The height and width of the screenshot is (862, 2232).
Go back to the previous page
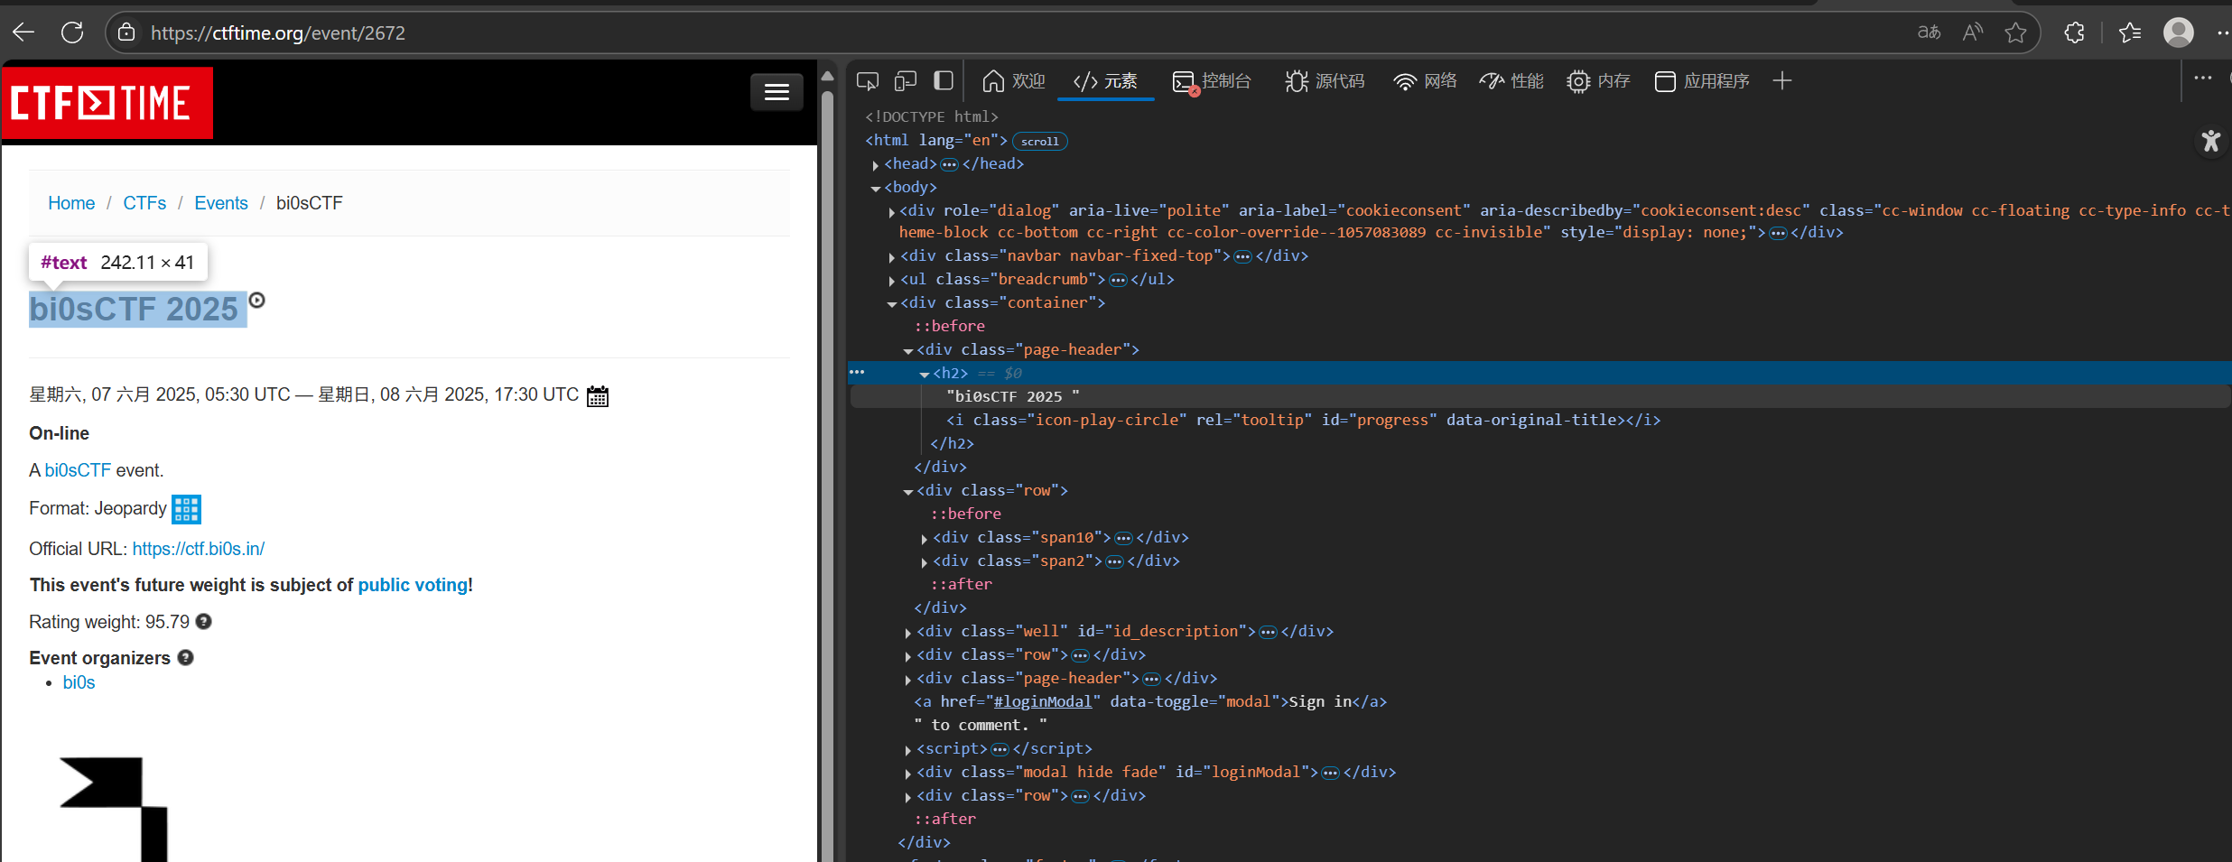[x=23, y=32]
